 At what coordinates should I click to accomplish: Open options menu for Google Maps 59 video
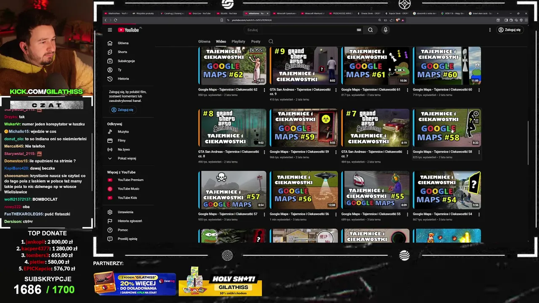[336, 152]
